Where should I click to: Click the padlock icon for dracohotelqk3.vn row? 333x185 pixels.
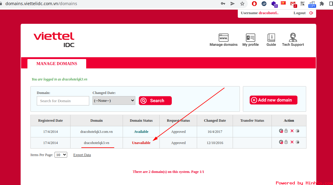(286, 142)
